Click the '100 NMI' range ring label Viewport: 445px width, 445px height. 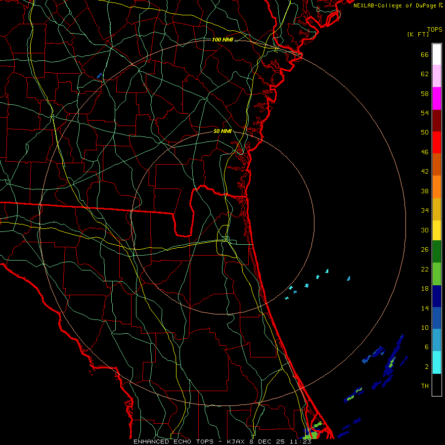tap(222, 40)
